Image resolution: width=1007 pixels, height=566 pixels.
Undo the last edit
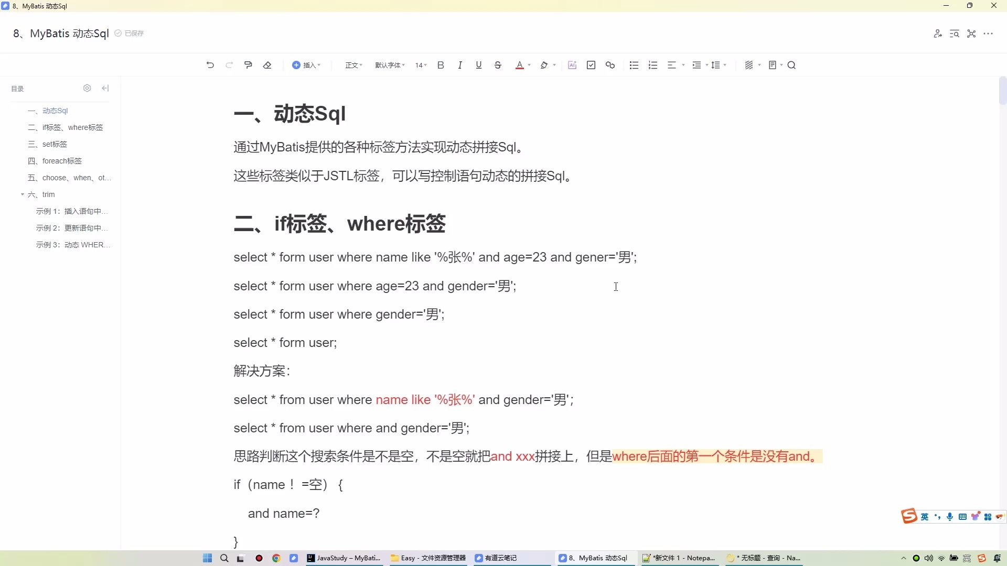click(210, 65)
